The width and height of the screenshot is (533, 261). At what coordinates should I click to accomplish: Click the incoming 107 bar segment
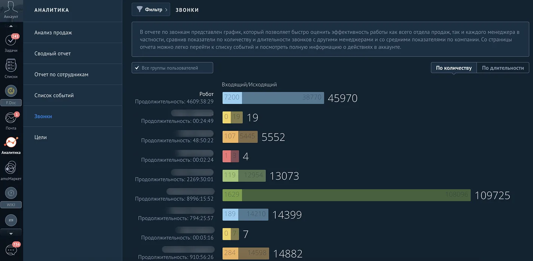click(x=230, y=137)
